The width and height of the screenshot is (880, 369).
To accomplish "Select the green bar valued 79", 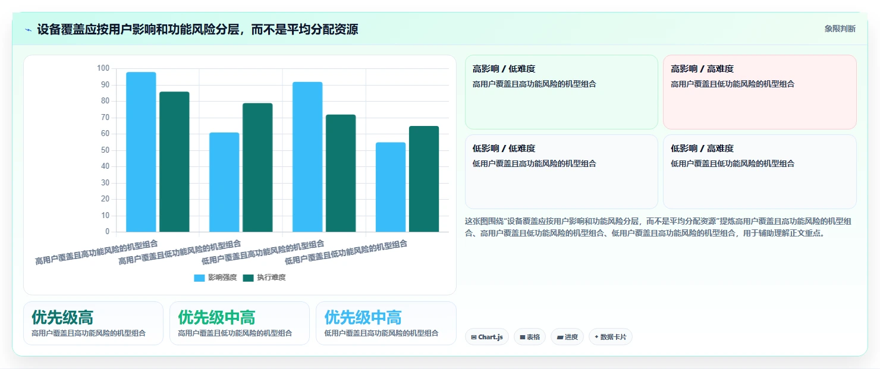I will coord(257,168).
